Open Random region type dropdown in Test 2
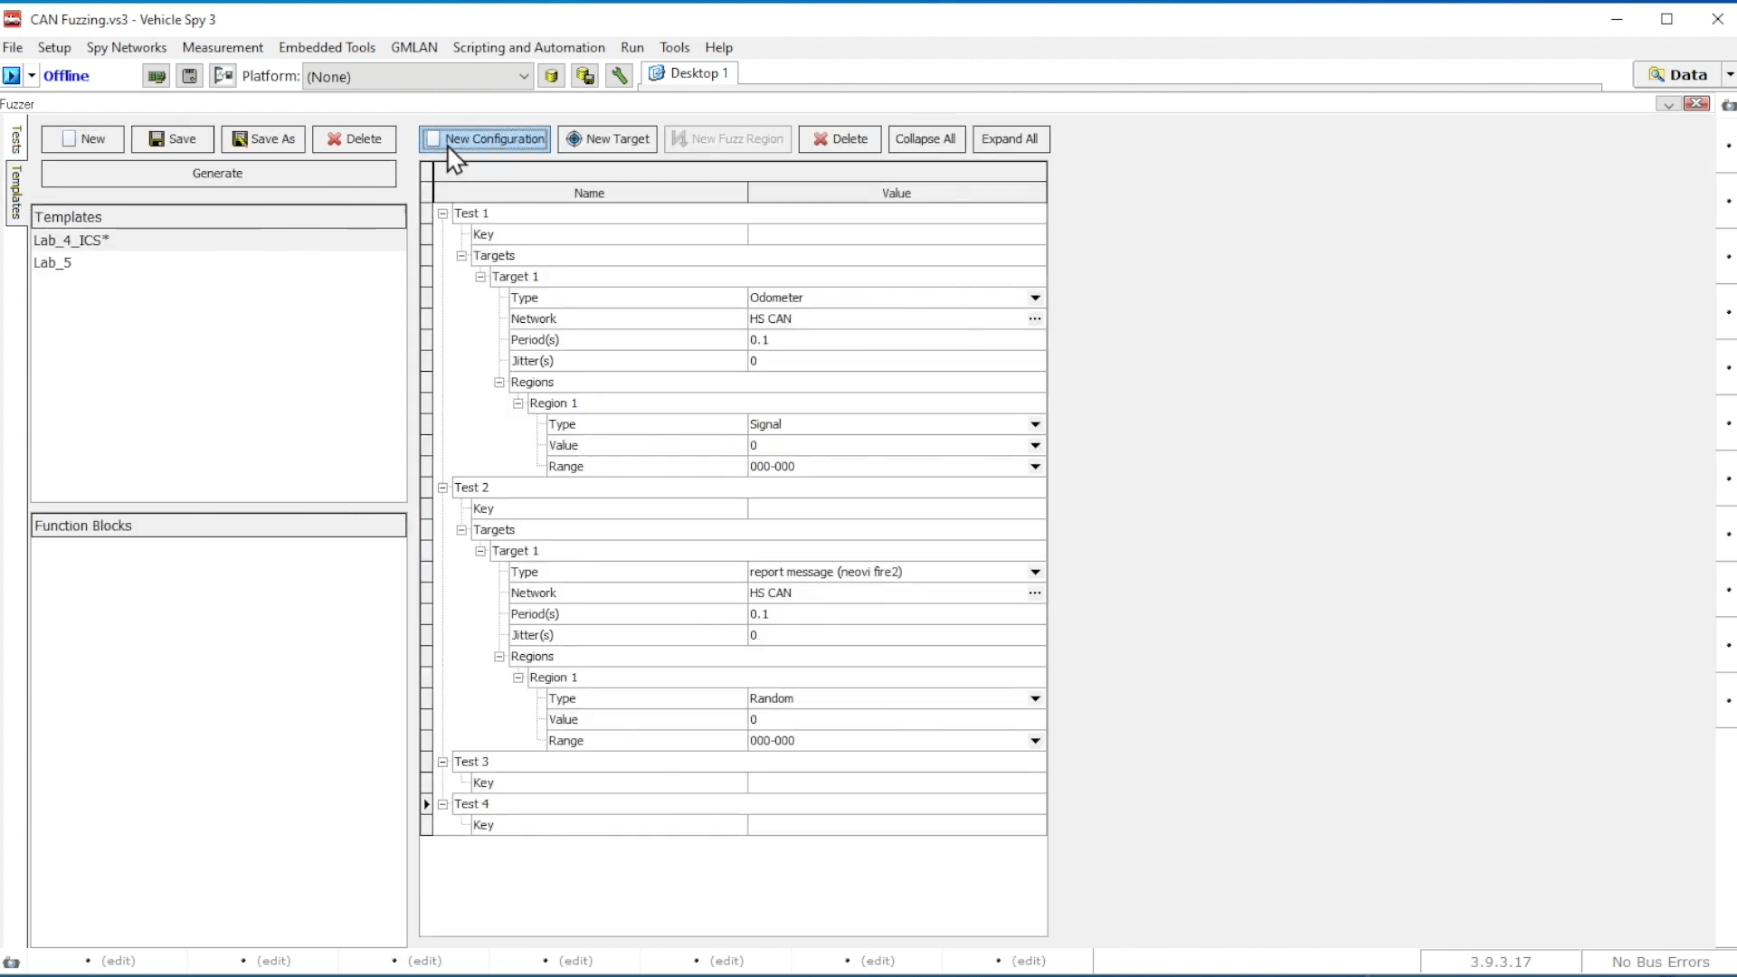This screenshot has height=977, width=1737. 1035,698
